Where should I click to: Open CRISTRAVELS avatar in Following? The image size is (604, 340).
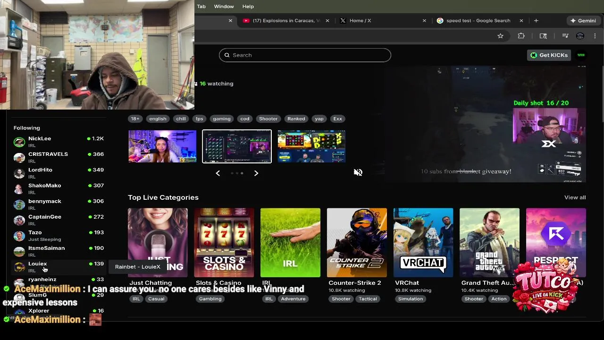pyautogui.click(x=19, y=158)
